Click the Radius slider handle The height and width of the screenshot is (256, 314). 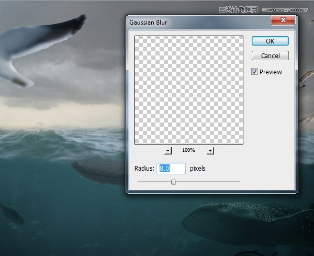(173, 182)
